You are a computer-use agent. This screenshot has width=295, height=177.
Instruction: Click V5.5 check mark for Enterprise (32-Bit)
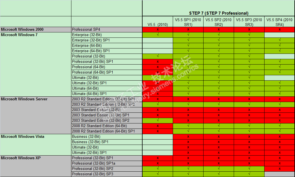pyautogui.click(x=158, y=35)
